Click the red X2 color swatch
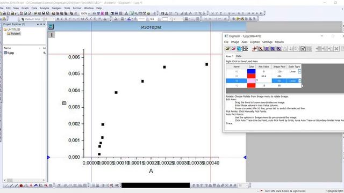The width and height of the screenshot is (344, 193). (x=251, y=76)
